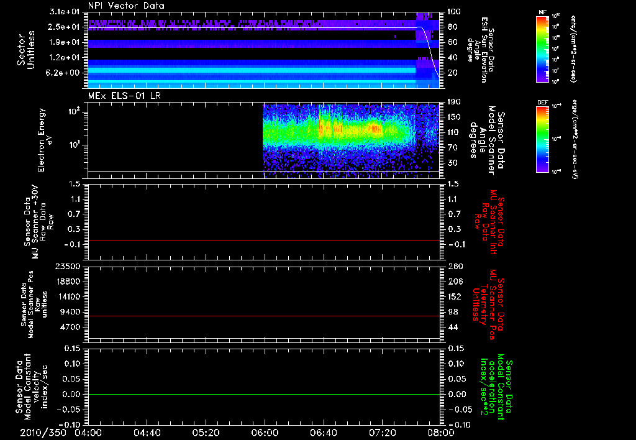The width and height of the screenshot is (636, 440).
Task: Click the 04:40 time axis label
Action: pos(147,433)
